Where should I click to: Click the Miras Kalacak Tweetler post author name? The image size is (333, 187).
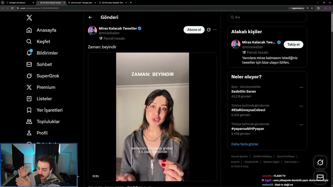[x=118, y=28]
